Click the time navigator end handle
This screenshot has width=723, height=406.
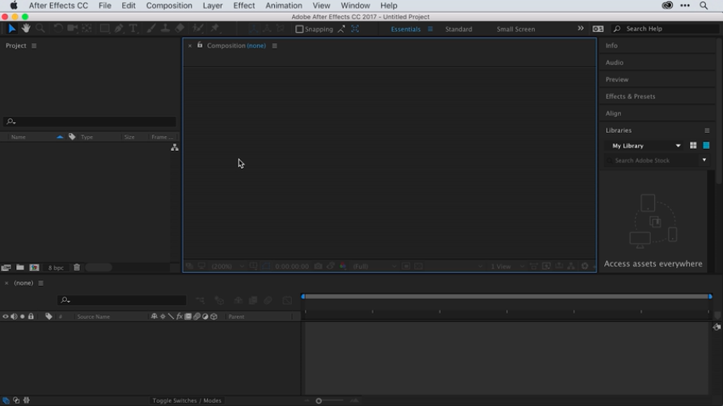[711, 296]
